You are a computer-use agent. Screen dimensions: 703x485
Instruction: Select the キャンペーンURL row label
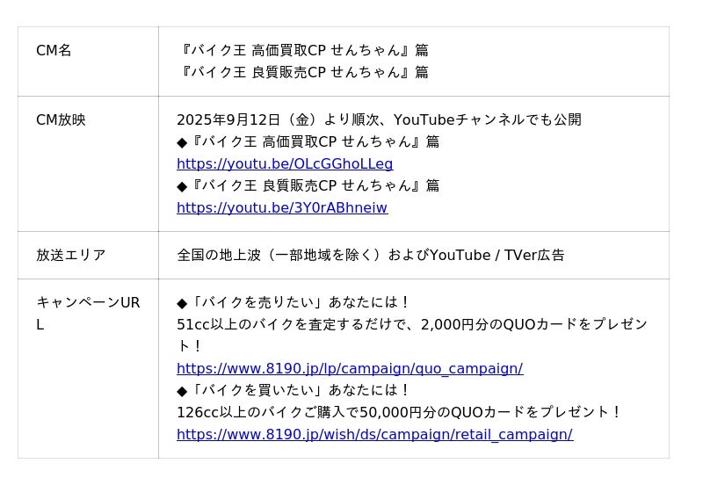point(87,303)
